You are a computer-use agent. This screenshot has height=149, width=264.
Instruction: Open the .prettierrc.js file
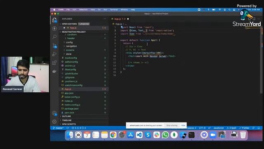pyautogui.click(x=71, y=82)
